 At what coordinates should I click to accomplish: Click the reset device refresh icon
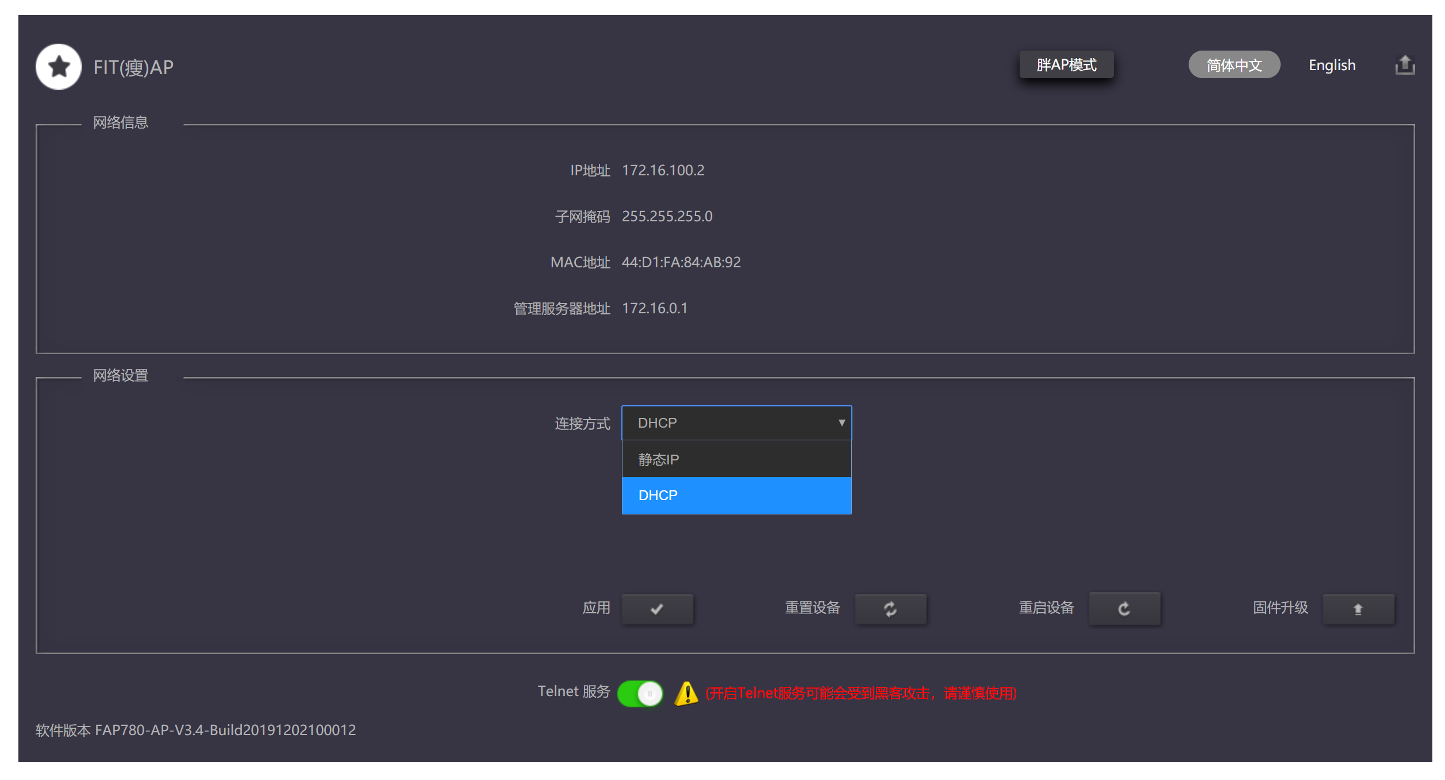click(890, 609)
